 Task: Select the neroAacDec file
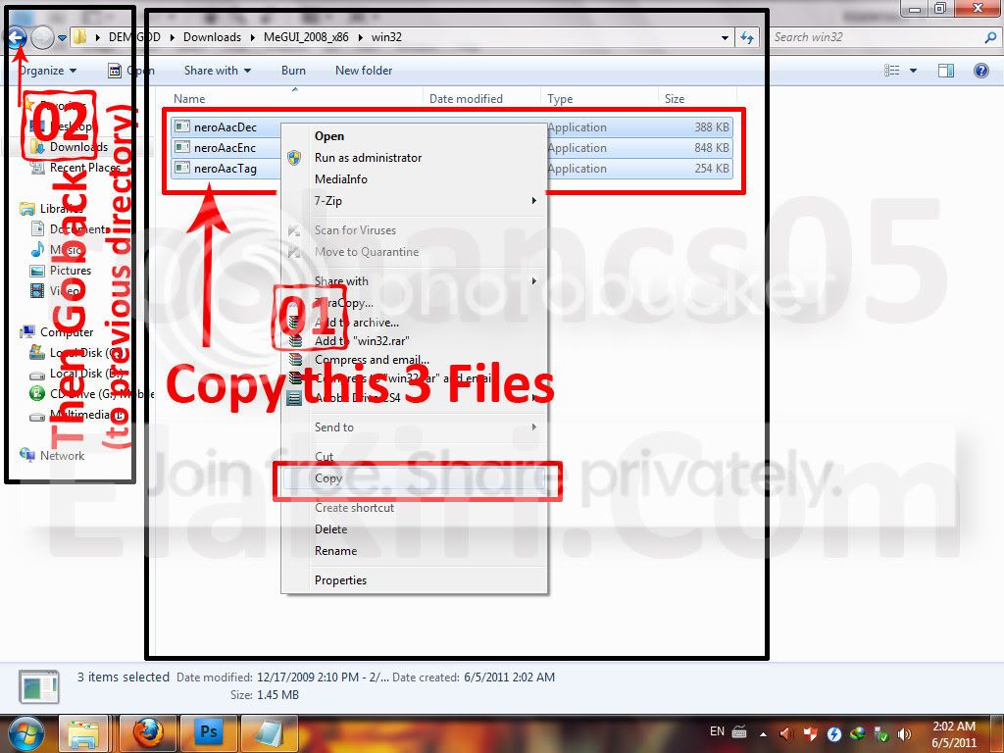pyautogui.click(x=225, y=127)
